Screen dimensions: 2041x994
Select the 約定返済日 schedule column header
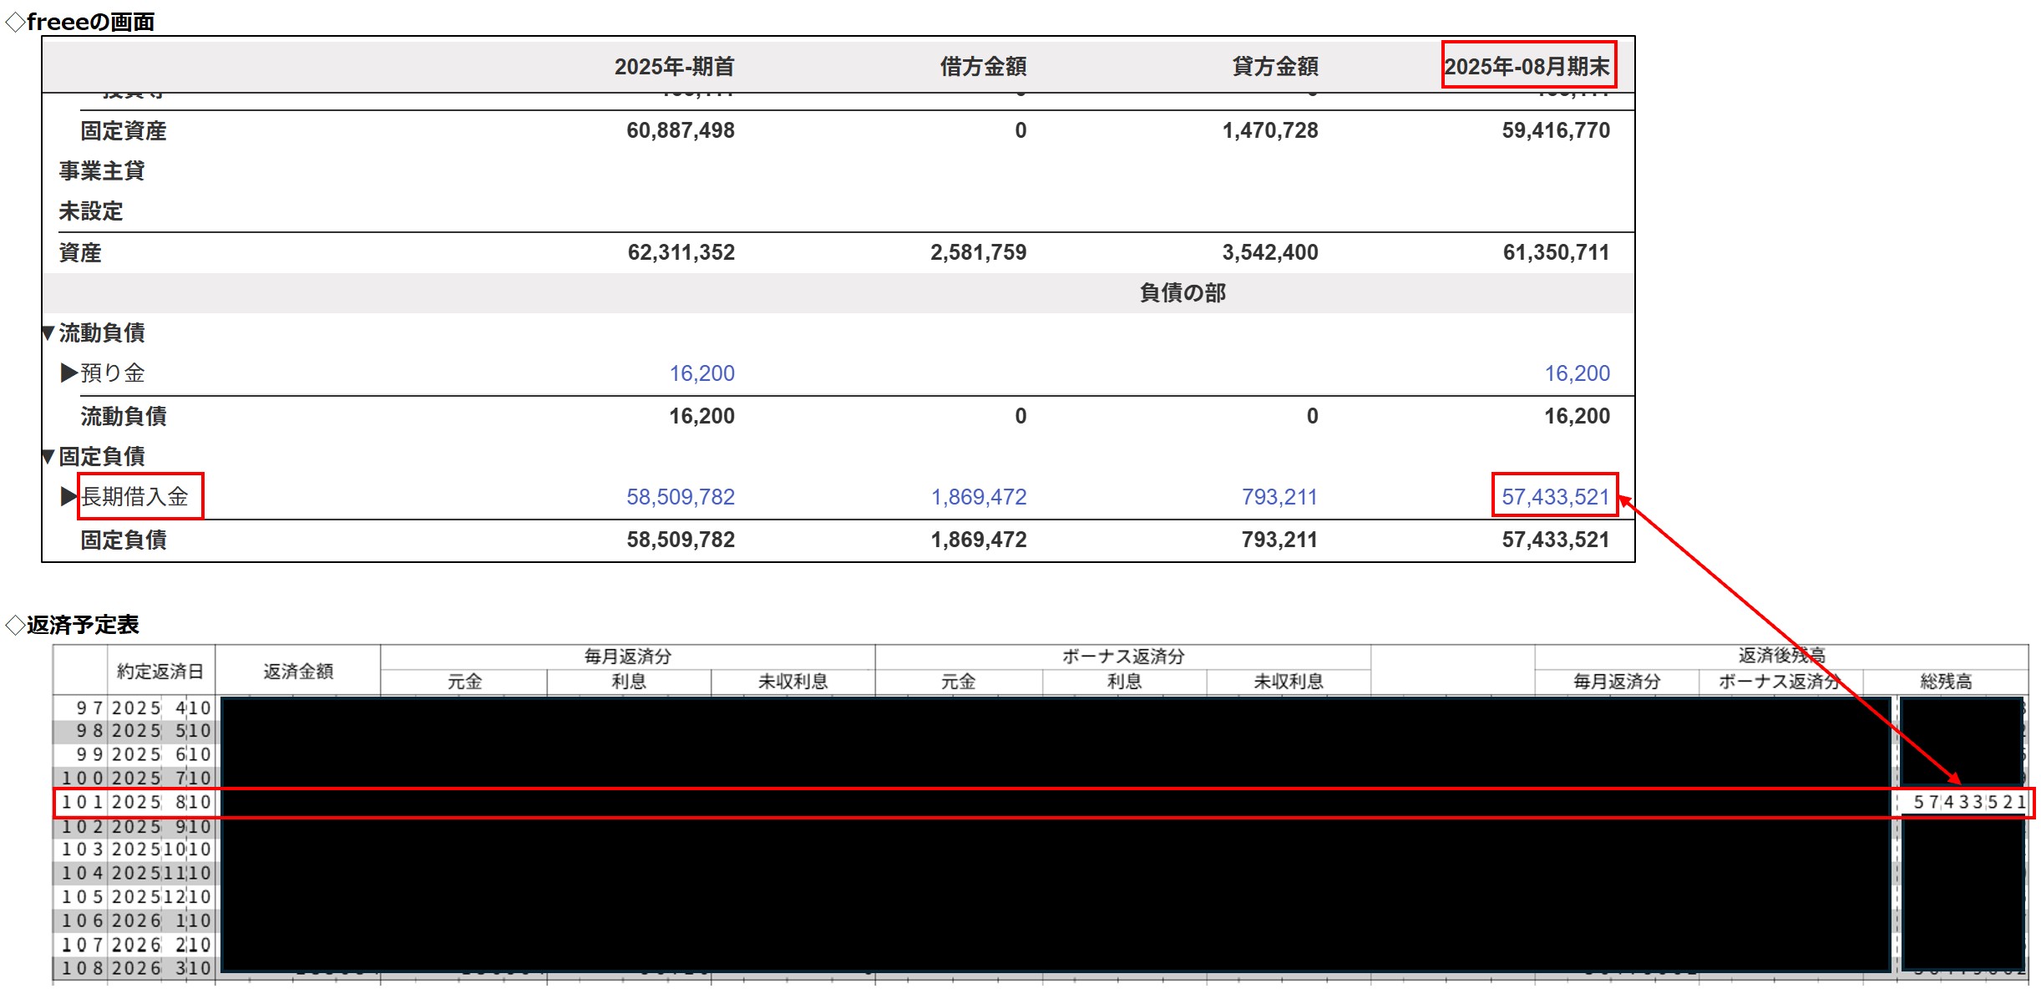(x=160, y=672)
